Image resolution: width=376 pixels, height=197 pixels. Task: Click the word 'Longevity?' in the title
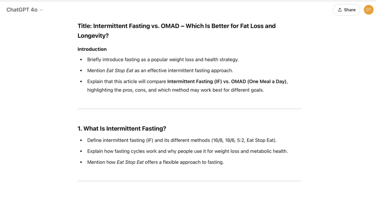[x=93, y=36]
